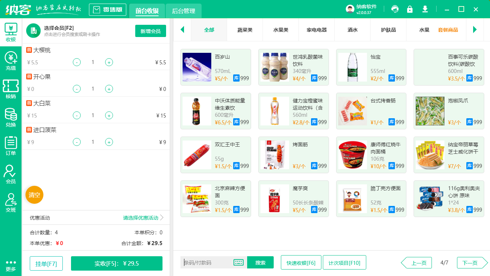The image size is (490, 276).
Task: Clear the cart with 清空 button
Action: [34, 194]
